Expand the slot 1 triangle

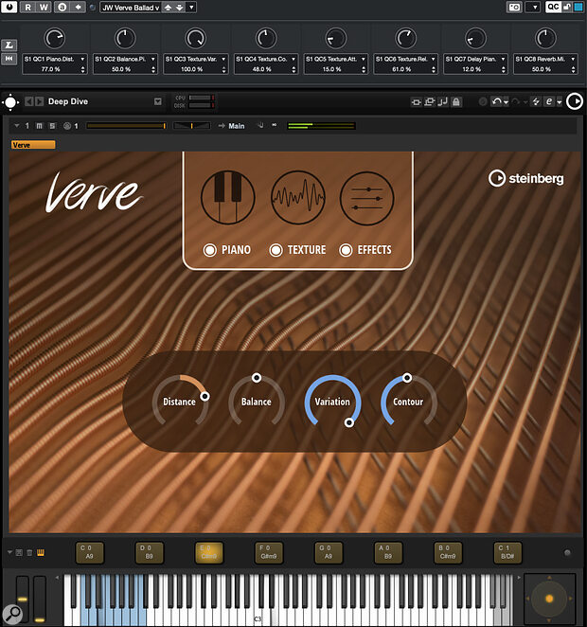(x=17, y=126)
